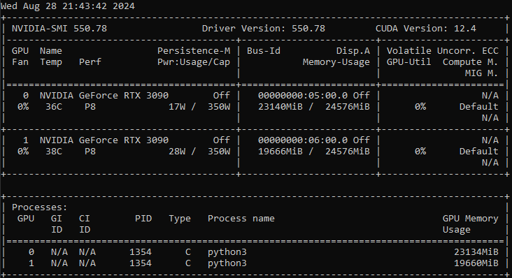Click GeForce RTX 3090 name for GPU 0
The image size is (512, 278).
pos(104,96)
